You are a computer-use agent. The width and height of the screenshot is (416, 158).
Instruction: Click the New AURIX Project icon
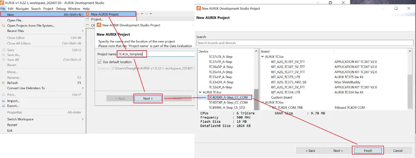click(x=87, y=14)
